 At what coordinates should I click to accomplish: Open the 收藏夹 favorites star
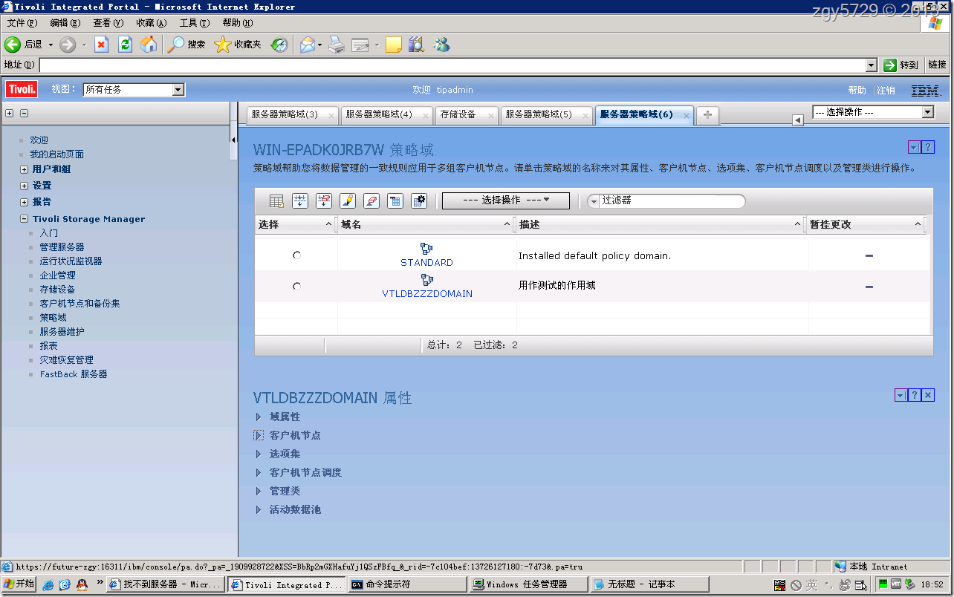(238, 45)
